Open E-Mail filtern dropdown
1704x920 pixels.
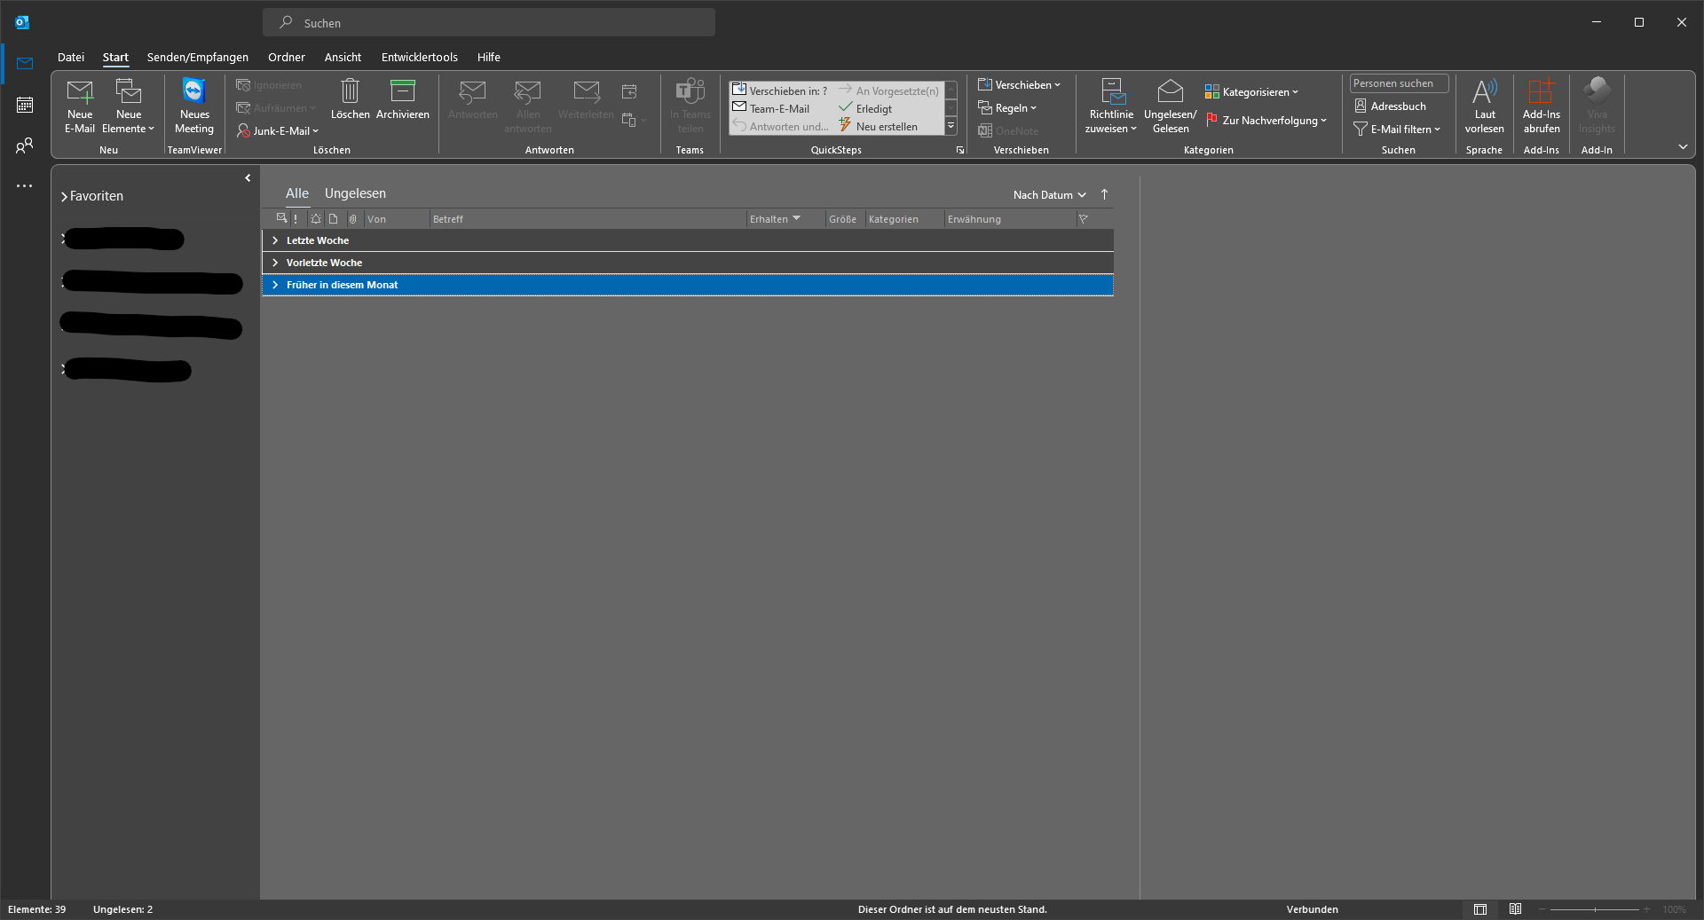coord(1397,130)
